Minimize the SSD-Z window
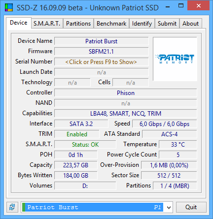This screenshot has width=213, height=219. click(168, 7)
